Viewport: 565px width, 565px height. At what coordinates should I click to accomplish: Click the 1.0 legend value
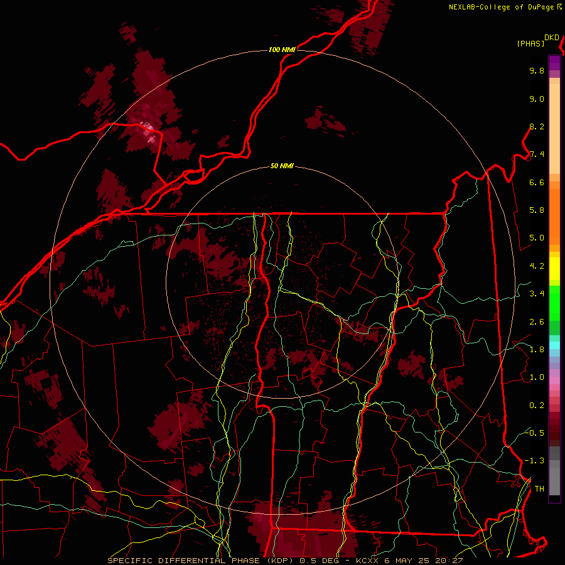point(537,377)
